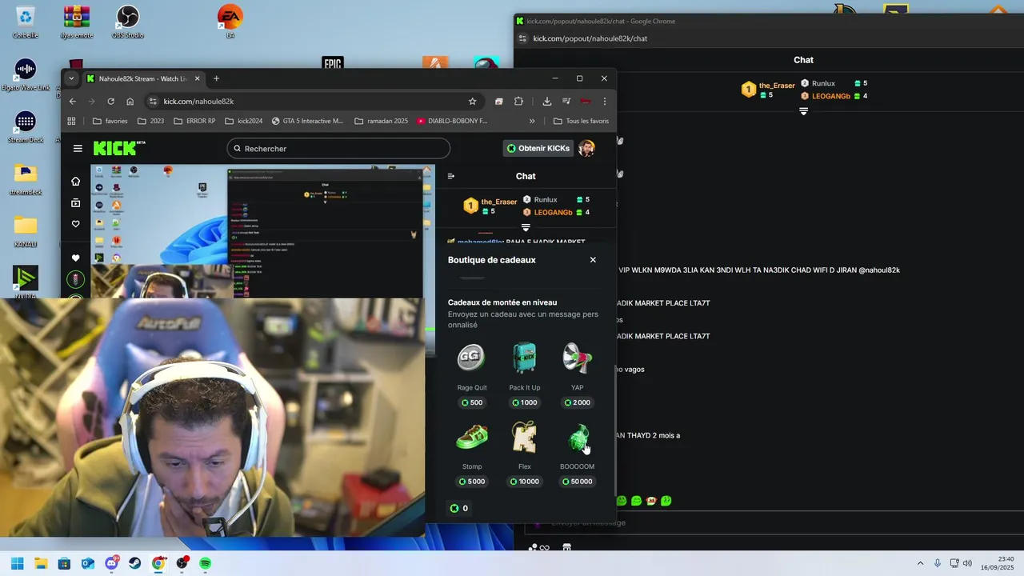Open Spotify from the taskbar
This screenshot has height=576, width=1024.
[x=206, y=563]
